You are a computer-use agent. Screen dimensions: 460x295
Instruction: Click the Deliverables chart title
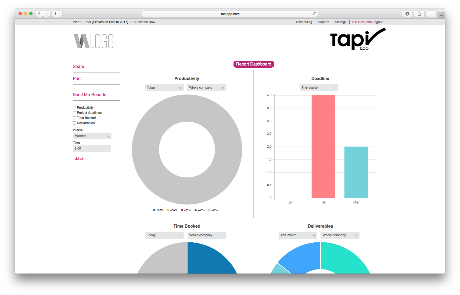[x=320, y=226]
